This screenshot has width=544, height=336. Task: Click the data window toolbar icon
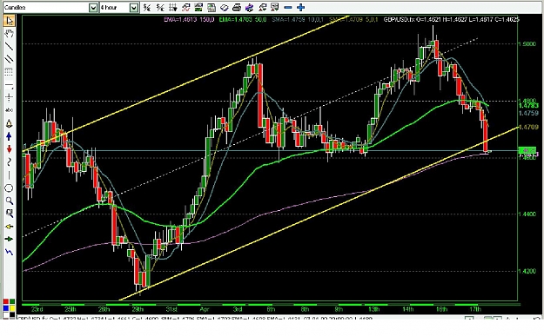click(x=198, y=8)
